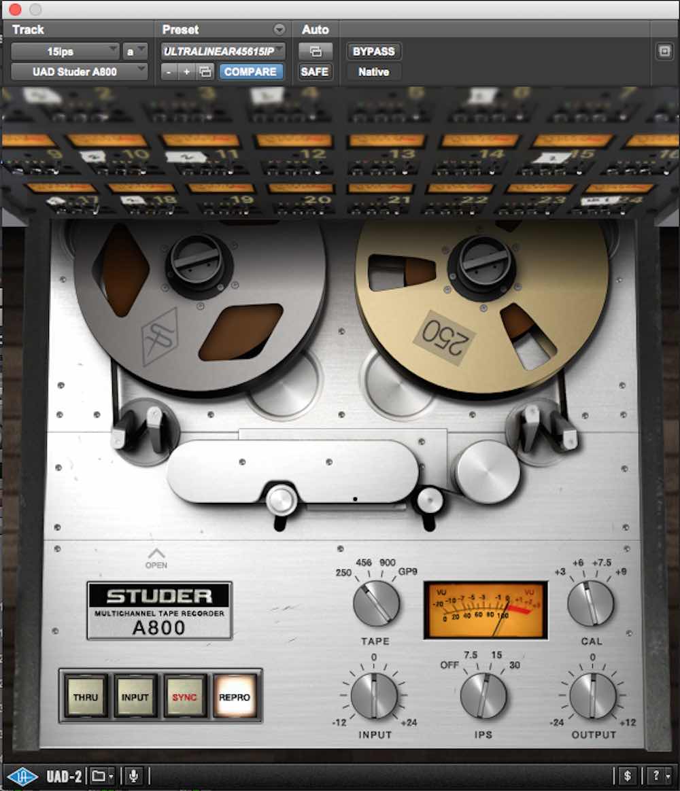Set calibration to +7.5 label

pos(602,563)
